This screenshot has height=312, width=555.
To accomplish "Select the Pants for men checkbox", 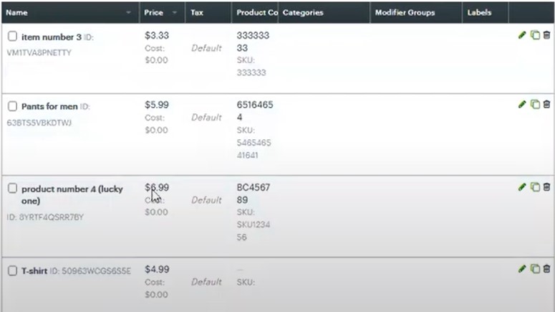I will click(x=12, y=106).
